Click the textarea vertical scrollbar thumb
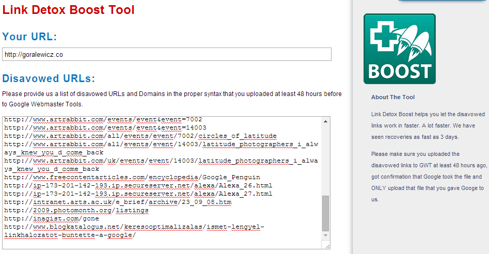This screenshot has height=254, width=489. pyautogui.click(x=325, y=214)
